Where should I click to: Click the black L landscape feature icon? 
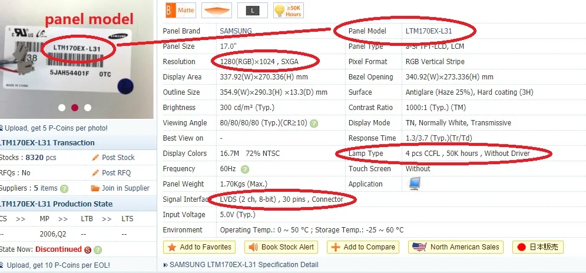pyautogui.click(x=252, y=10)
